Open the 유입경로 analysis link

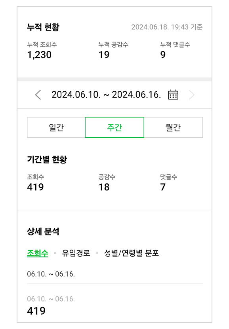[x=76, y=253]
